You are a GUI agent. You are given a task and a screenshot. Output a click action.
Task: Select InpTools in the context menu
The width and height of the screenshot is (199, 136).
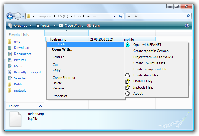(x=86, y=44)
